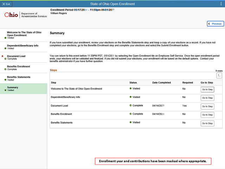The width and height of the screenshot is (225, 169).
Task: Click Complete status icon for Benefits Enrollment row
Action: [x=130, y=114]
